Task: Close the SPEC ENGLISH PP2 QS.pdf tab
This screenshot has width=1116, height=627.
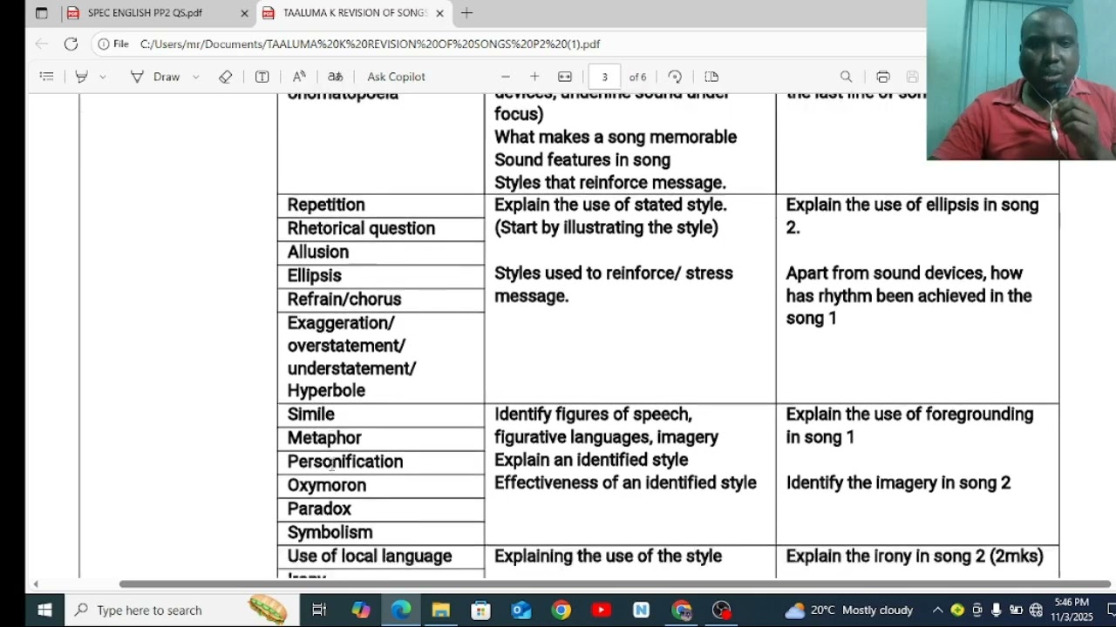Action: click(244, 13)
